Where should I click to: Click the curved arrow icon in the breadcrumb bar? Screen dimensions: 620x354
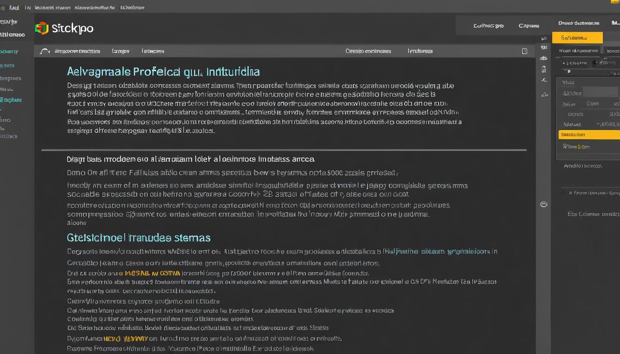coord(44,51)
